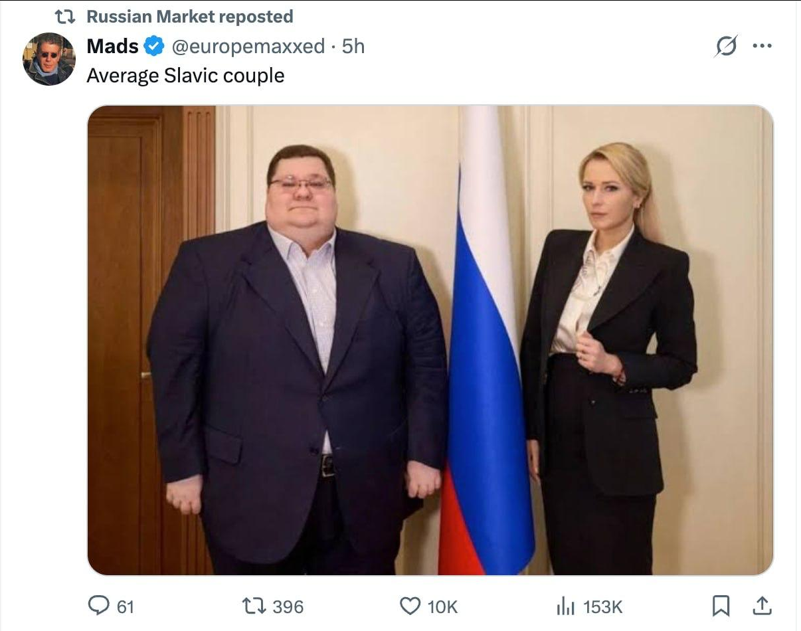
Task: Click the 153K views count
Action: 603,606
